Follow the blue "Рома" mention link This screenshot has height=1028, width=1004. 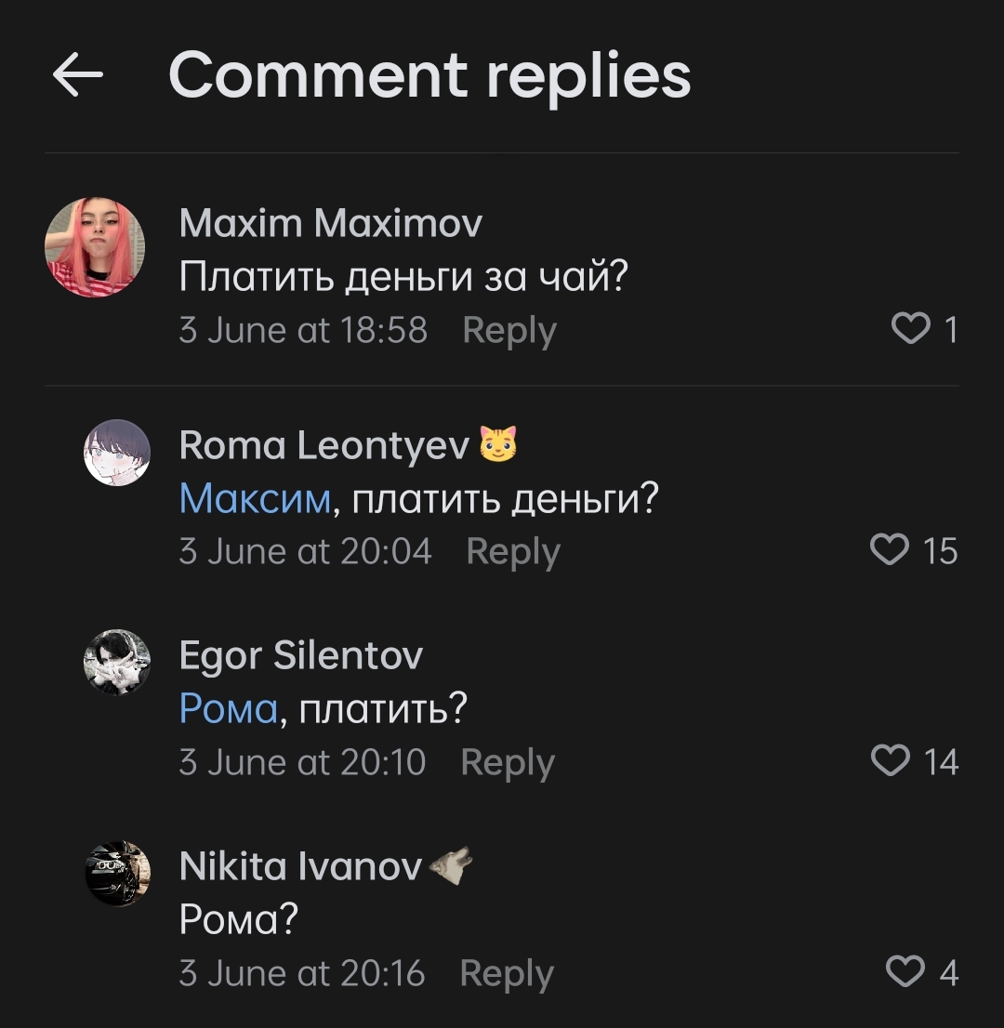coord(229,710)
